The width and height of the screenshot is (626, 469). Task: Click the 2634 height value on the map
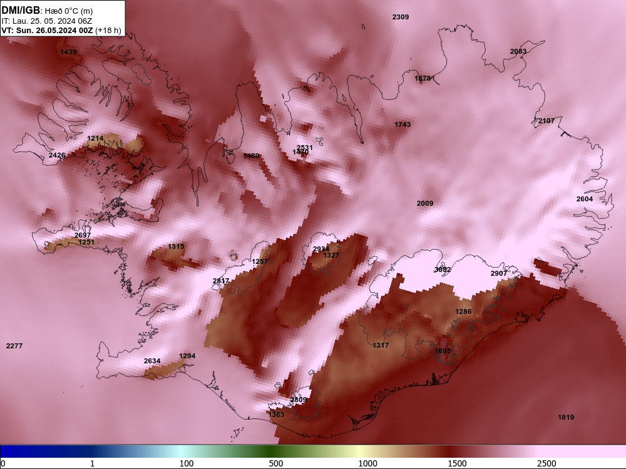[x=152, y=361]
